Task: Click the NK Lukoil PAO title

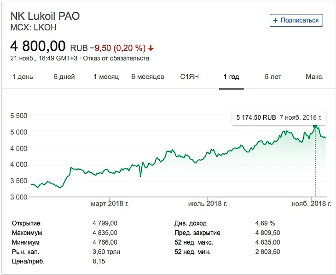Action: tap(45, 16)
